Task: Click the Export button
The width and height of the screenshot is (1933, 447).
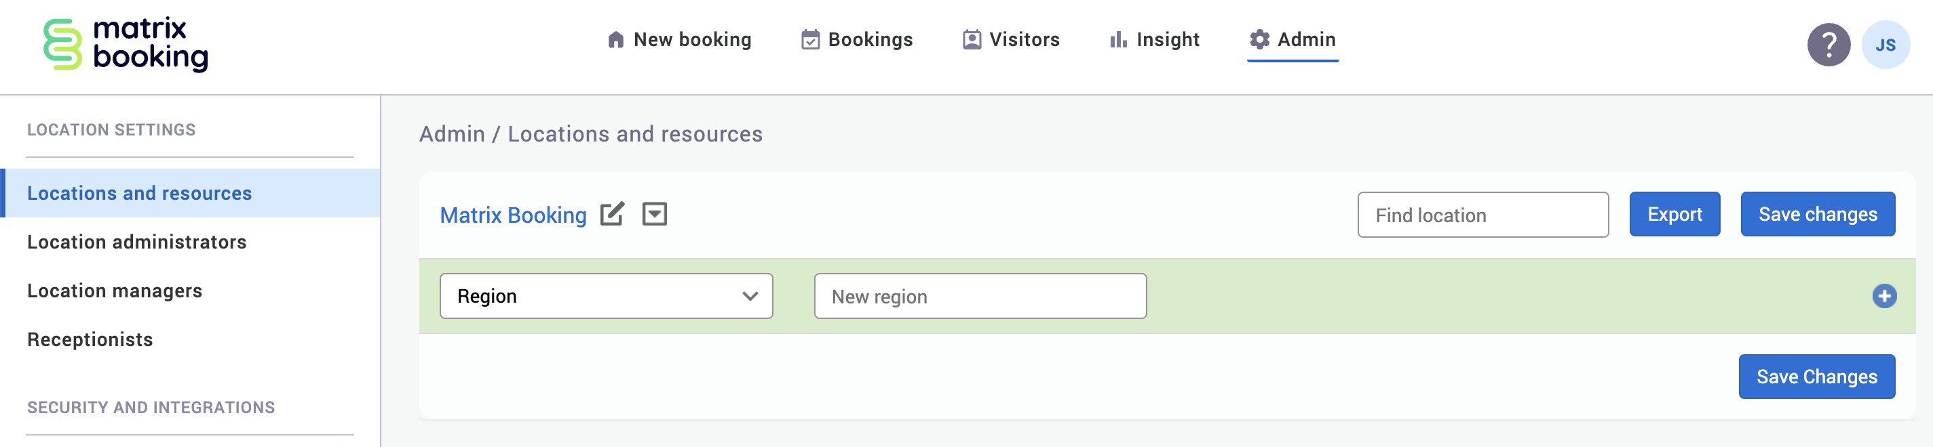Action: pyautogui.click(x=1674, y=215)
